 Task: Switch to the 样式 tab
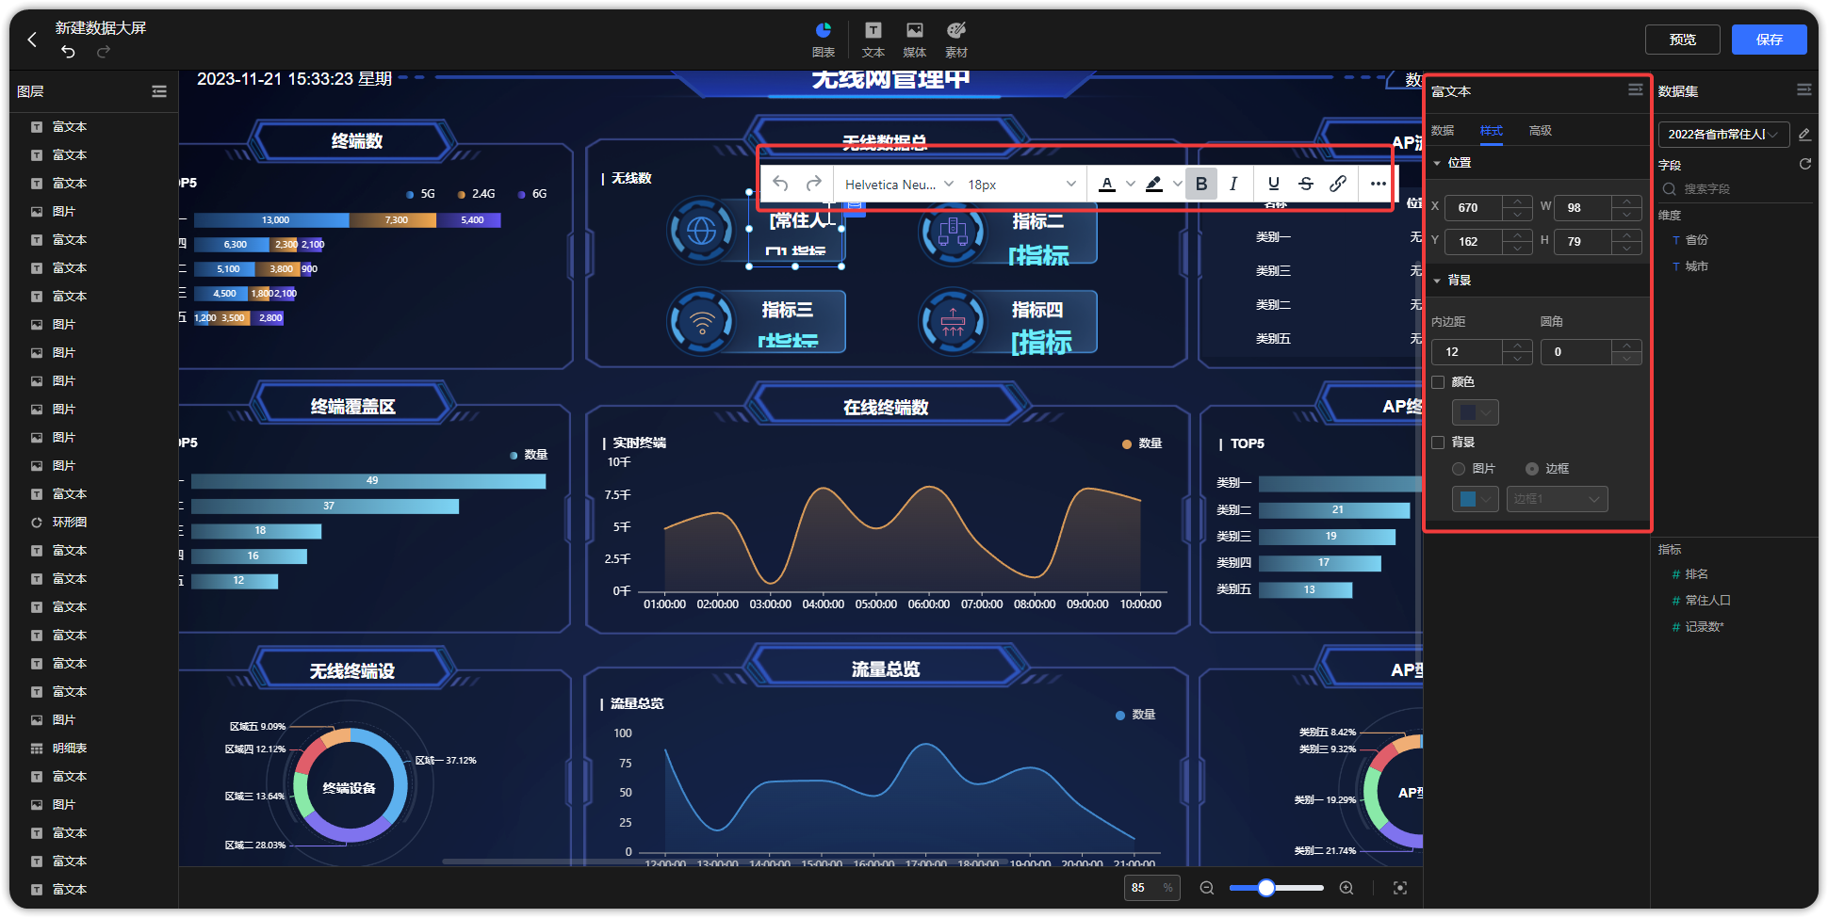[x=1492, y=131]
